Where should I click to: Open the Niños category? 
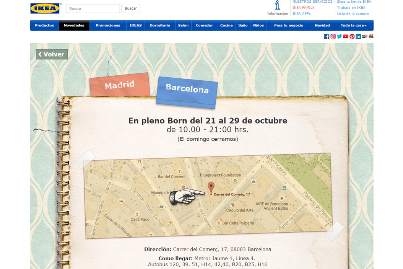(258, 26)
